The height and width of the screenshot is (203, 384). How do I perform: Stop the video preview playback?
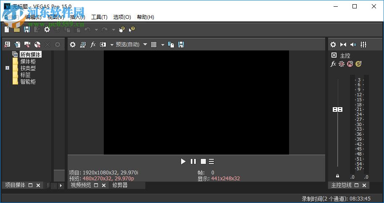coord(203,161)
